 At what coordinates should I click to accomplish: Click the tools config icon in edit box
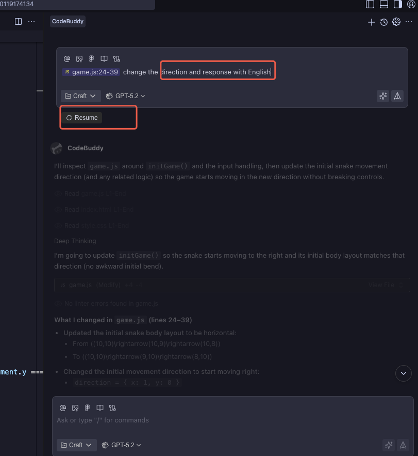tap(116, 59)
